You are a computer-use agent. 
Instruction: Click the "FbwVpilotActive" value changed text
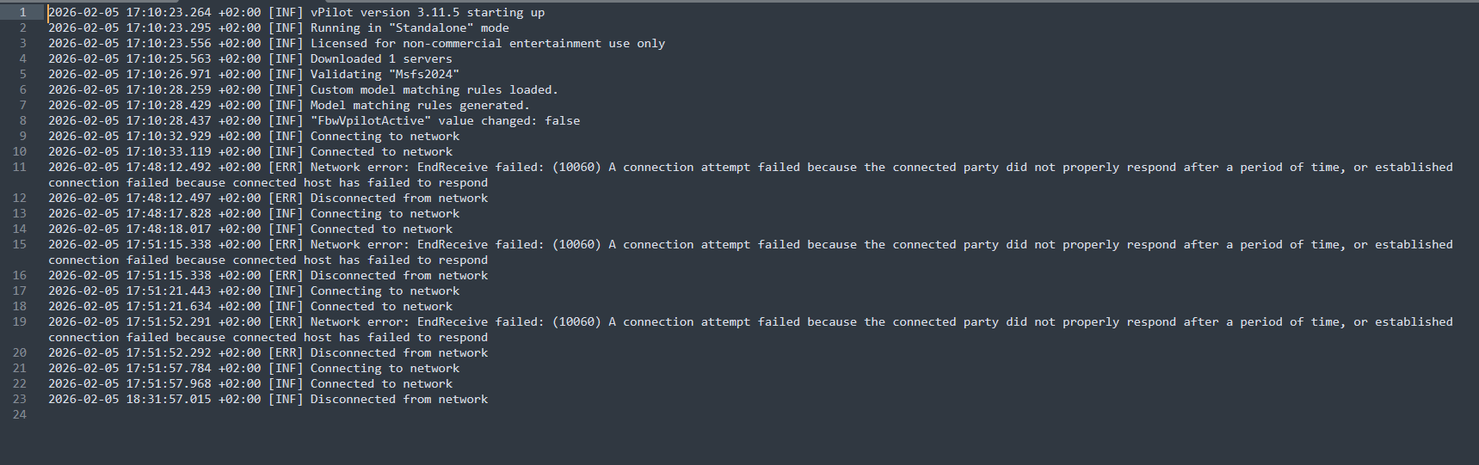tap(445, 121)
